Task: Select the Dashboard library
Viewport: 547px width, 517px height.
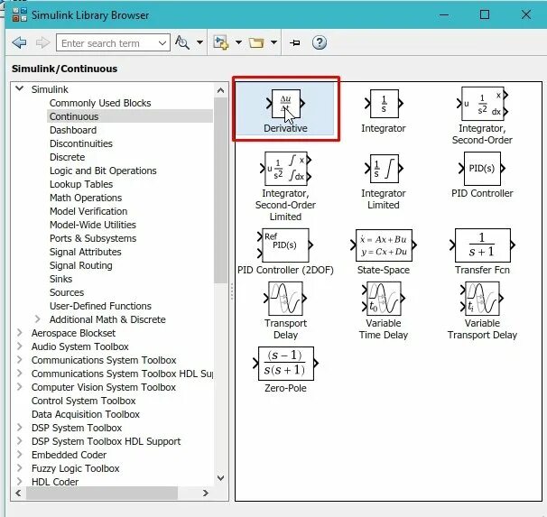Action: tap(73, 130)
